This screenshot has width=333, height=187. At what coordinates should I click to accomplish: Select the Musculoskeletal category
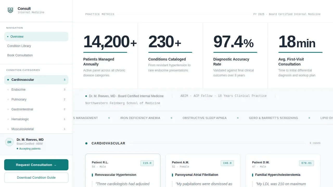pos(36,129)
